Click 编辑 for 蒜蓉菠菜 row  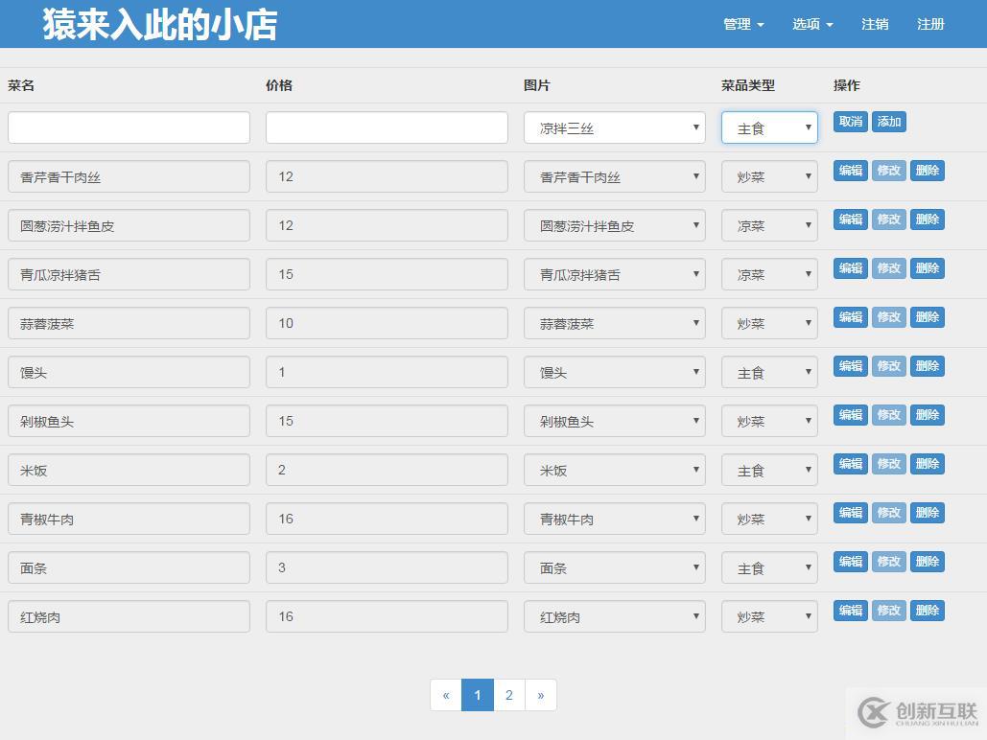(851, 317)
